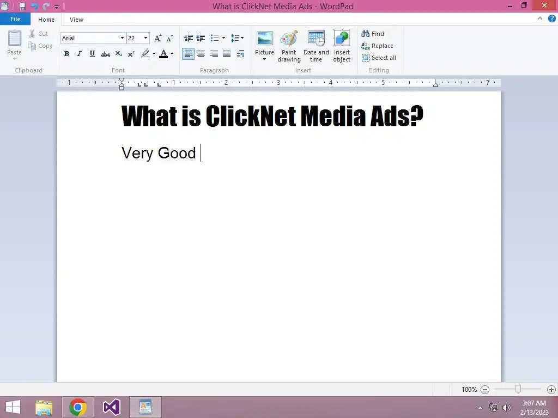The height and width of the screenshot is (418, 558).
Task: Click Cut in Clipboard group
Action: (x=39, y=34)
